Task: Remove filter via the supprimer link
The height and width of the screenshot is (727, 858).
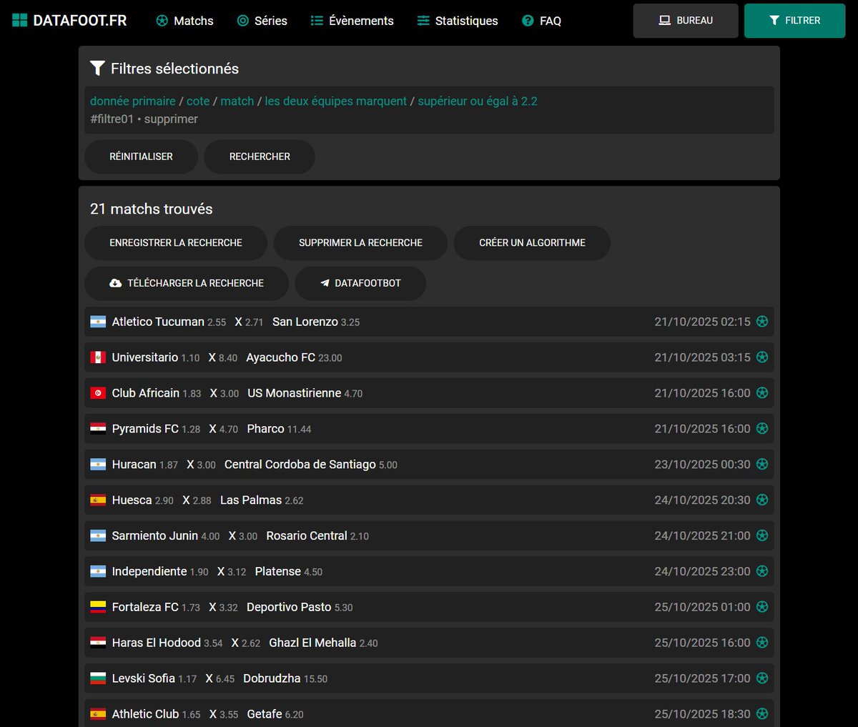Action: coord(171,119)
